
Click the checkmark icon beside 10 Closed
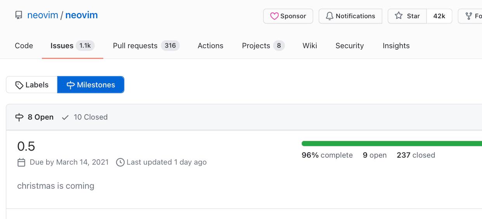66,117
